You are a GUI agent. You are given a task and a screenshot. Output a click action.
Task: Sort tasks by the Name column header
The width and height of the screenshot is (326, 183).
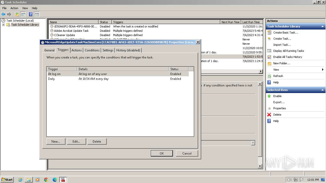74,22
